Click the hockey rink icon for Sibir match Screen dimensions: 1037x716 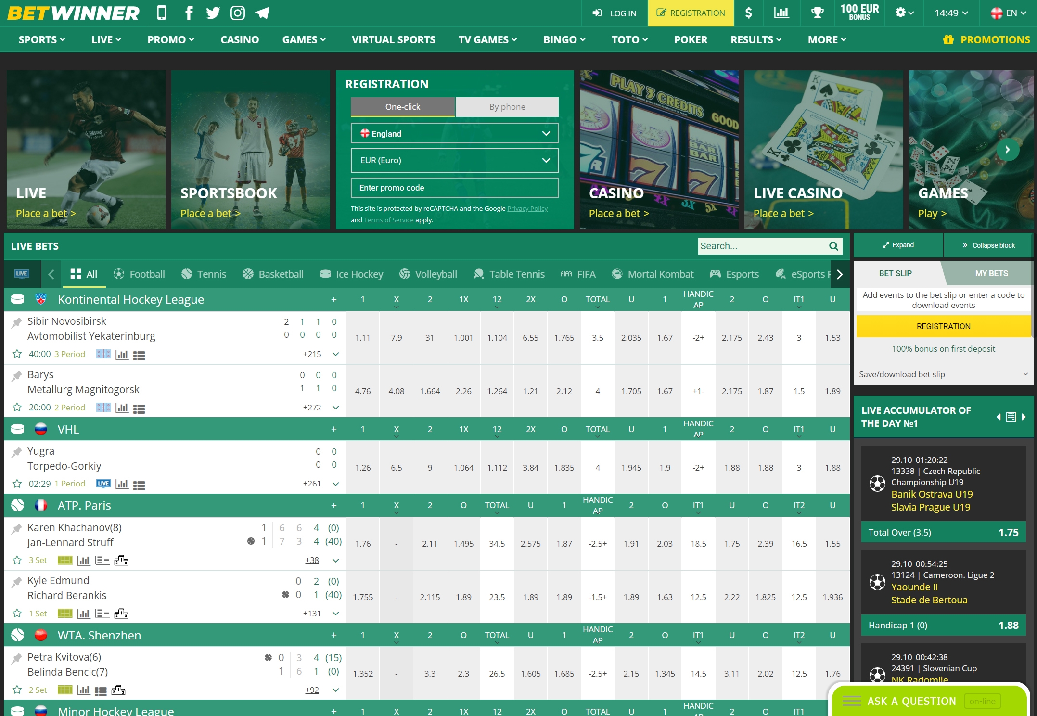(102, 355)
